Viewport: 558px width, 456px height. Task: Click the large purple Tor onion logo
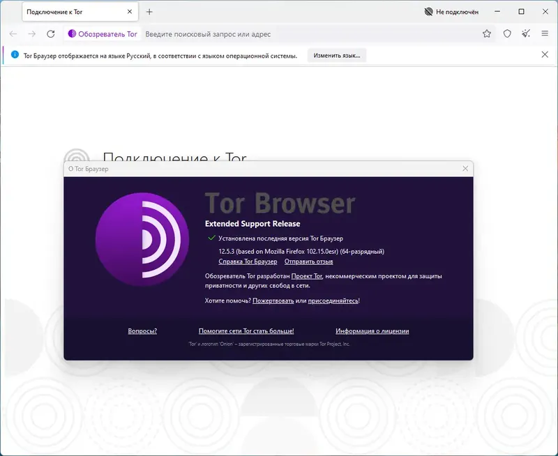(142, 239)
